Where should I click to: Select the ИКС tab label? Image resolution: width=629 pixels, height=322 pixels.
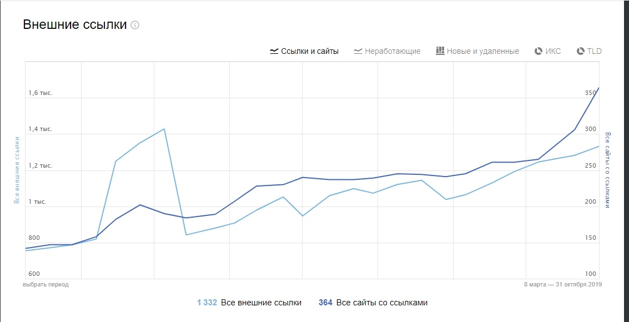[x=553, y=51]
